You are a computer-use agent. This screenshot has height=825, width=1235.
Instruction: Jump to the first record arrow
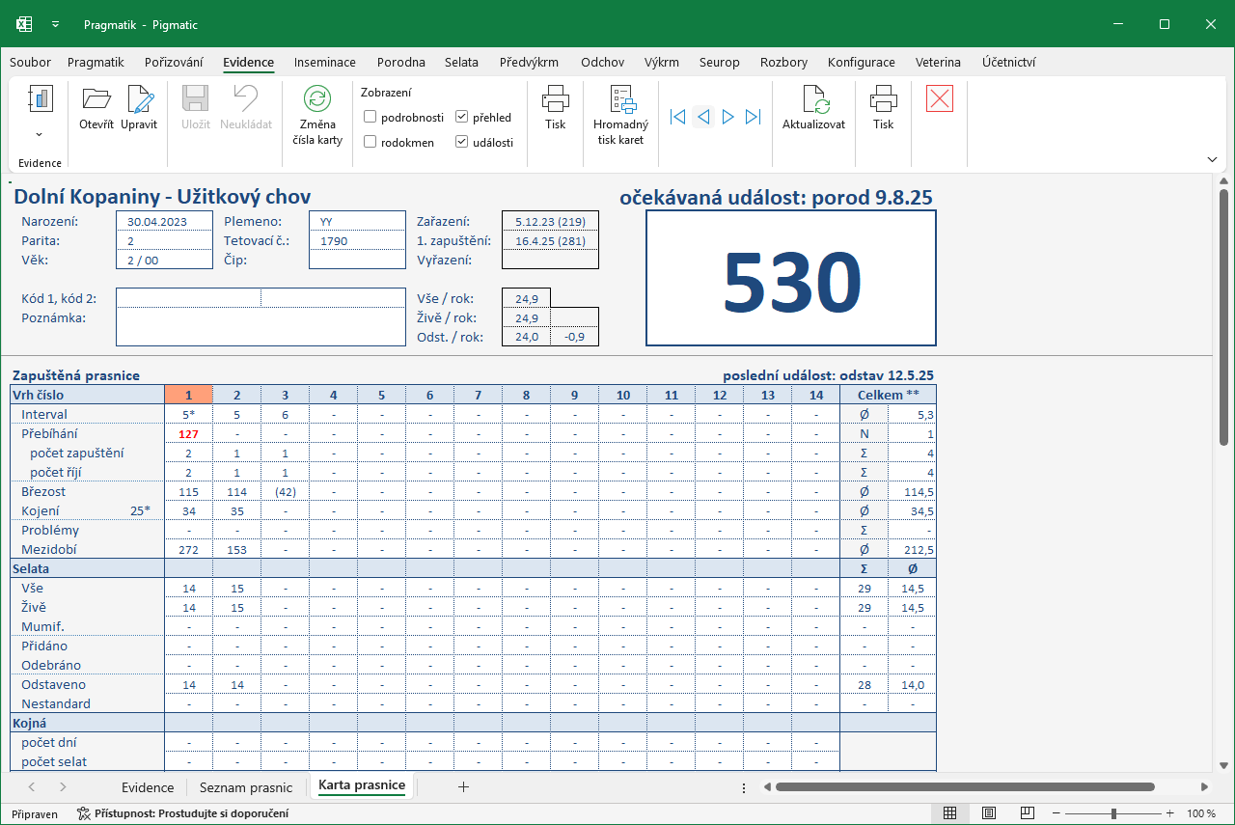click(678, 117)
